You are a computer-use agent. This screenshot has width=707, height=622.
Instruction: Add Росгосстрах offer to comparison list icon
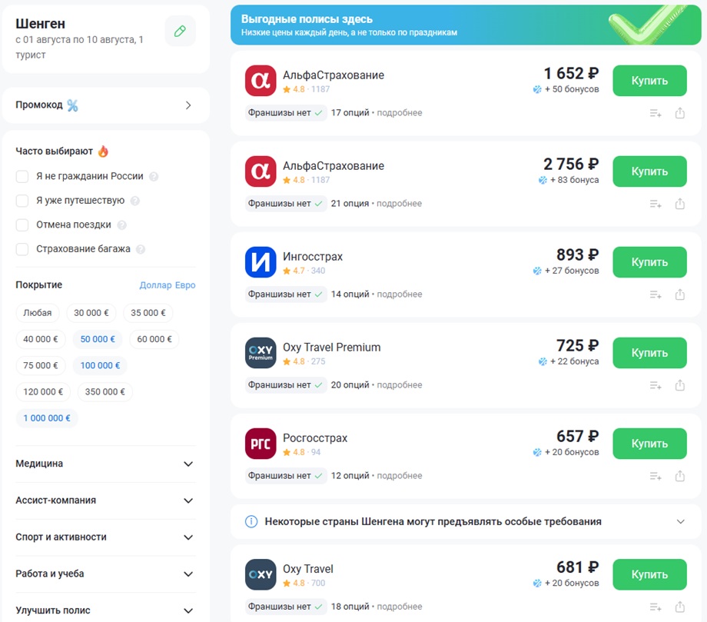[656, 477]
